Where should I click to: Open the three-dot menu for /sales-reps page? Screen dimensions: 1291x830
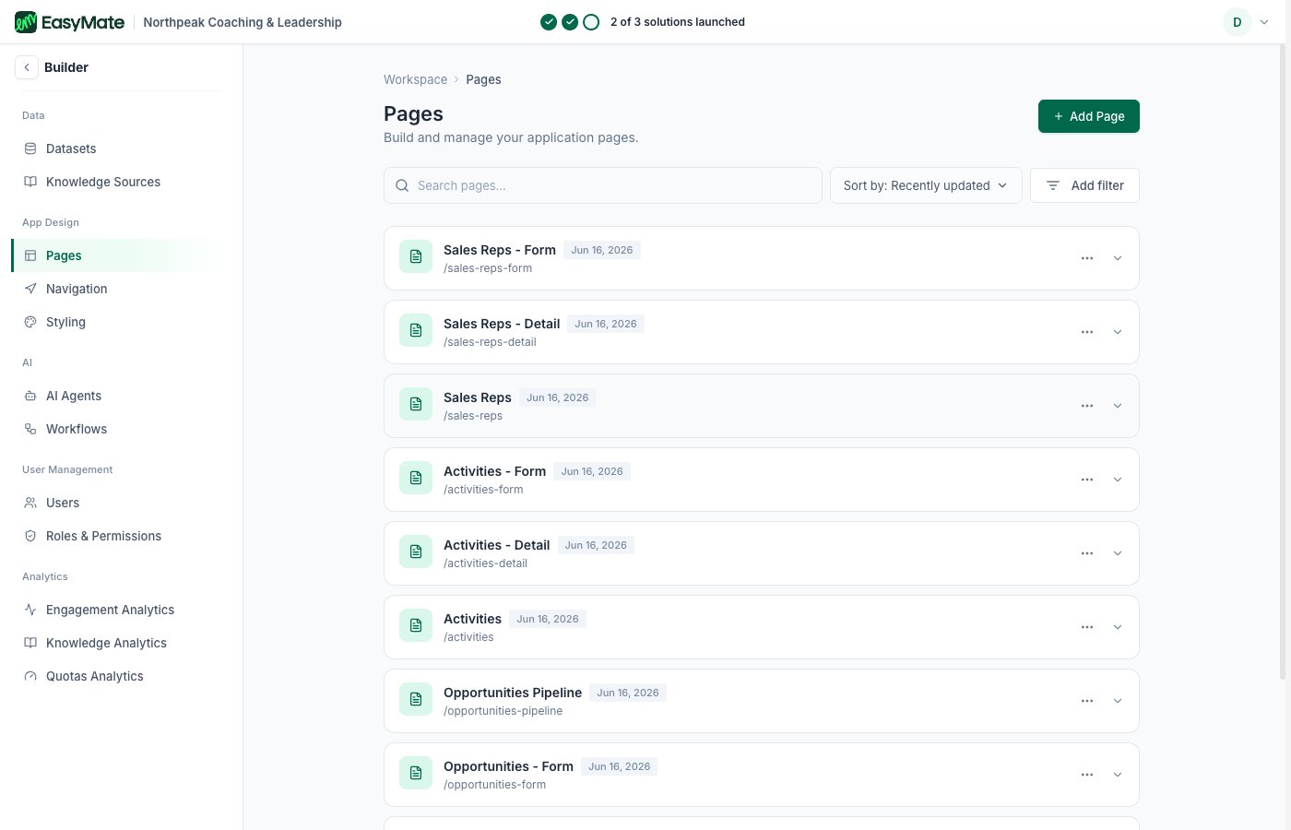pos(1087,406)
